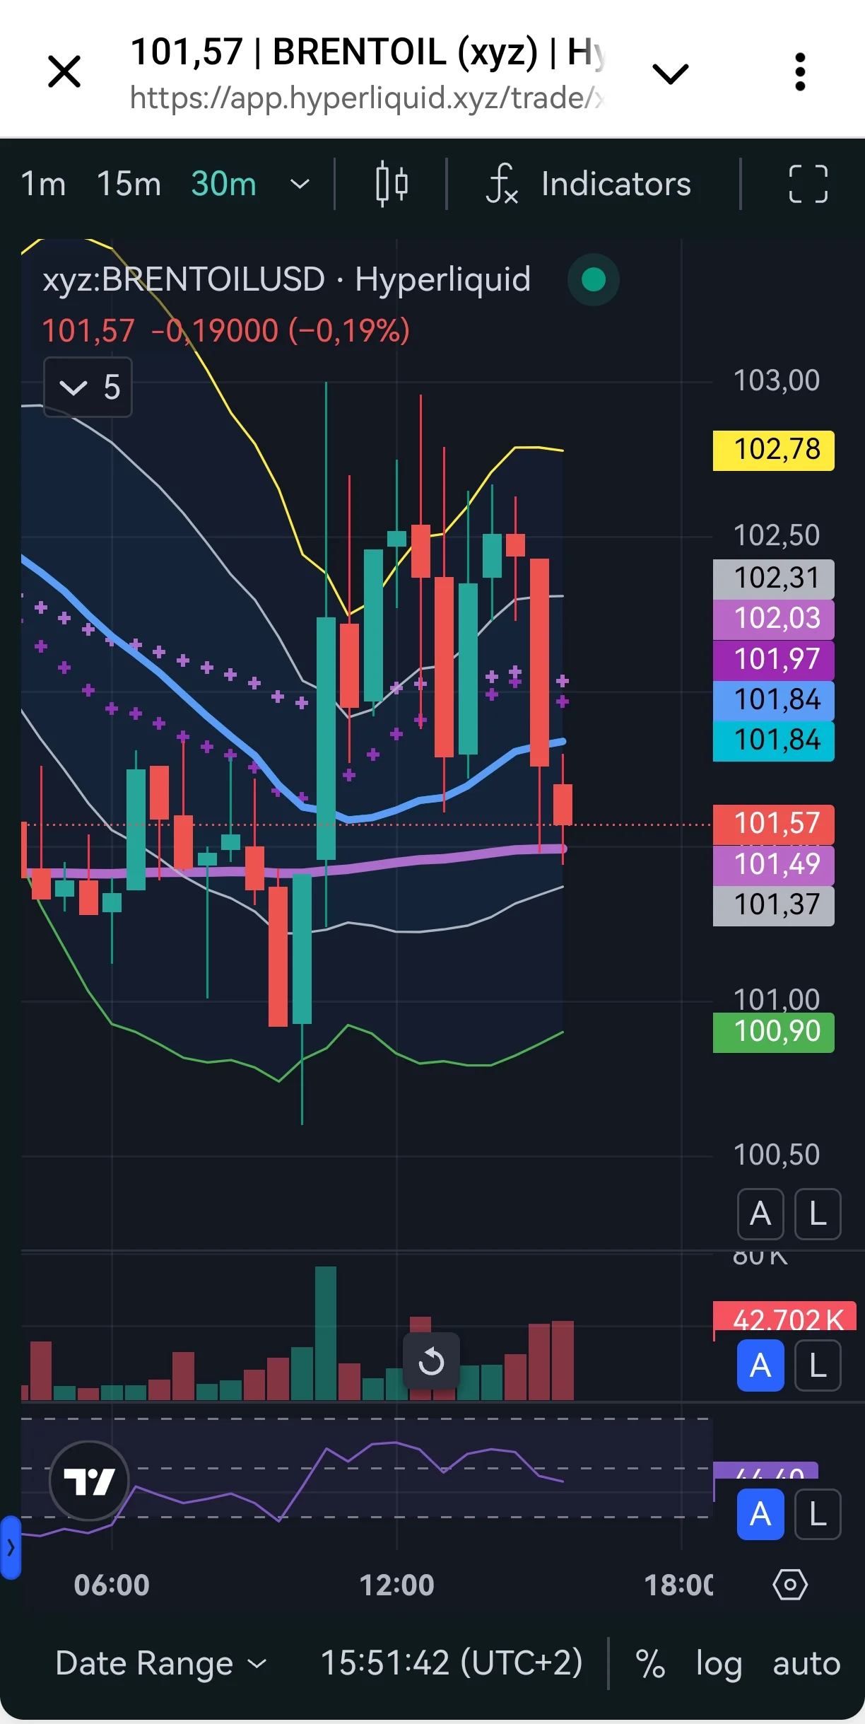
Task: Collapse the indicator legend showing 5
Action: click(88, 387)
